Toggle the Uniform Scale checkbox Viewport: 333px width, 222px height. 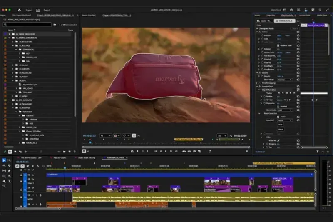pyautogui.click(x=278, y=45)
